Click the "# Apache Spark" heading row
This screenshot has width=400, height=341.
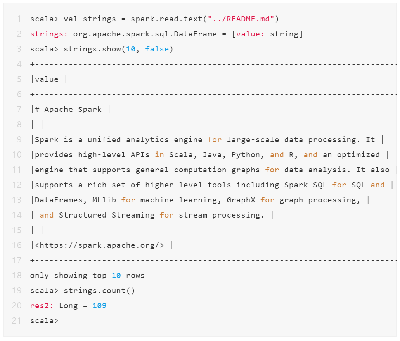(x=68, y=110)
